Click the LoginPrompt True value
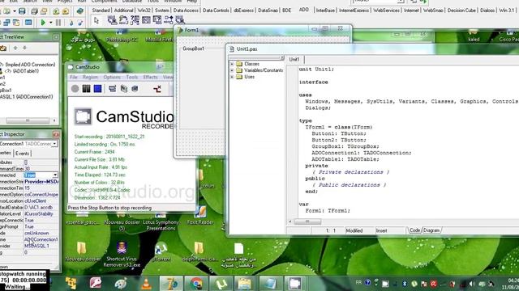Viewport: 519px width, 291px height. pyautogui.click(x=41, y=226)
